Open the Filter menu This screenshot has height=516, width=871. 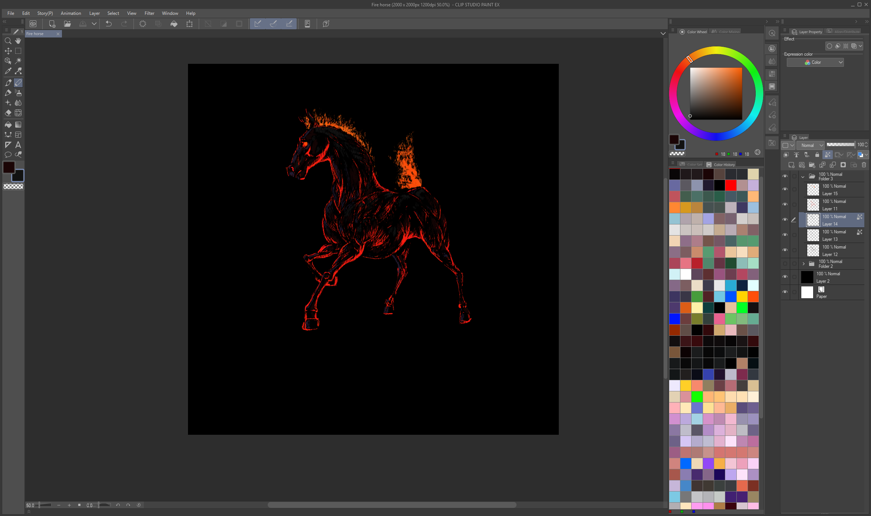click(149, 13)
